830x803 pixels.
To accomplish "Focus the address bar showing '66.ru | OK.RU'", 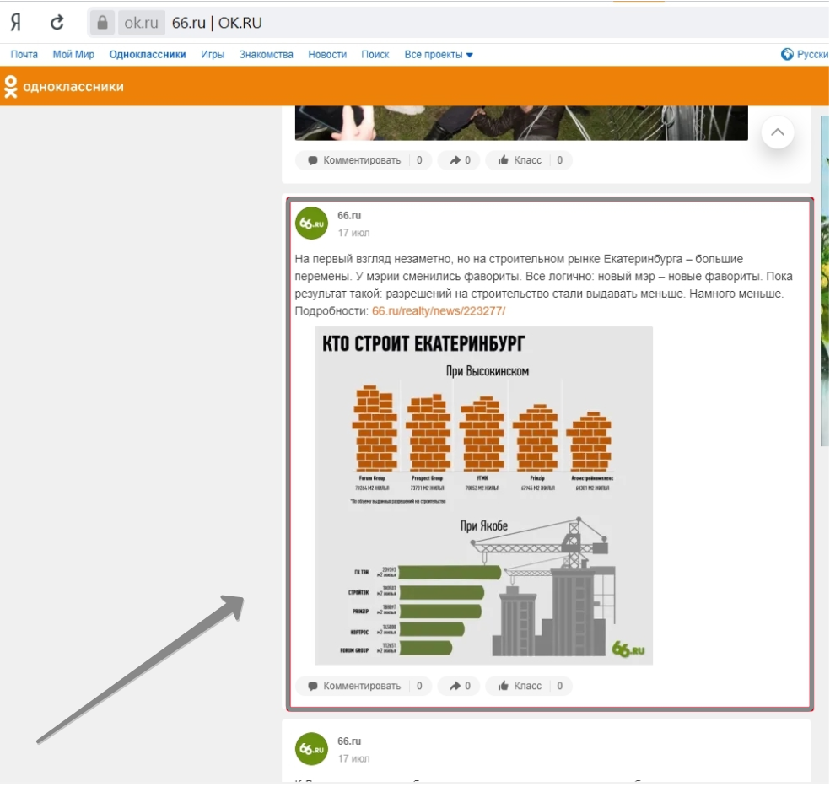I will [457, 23].
